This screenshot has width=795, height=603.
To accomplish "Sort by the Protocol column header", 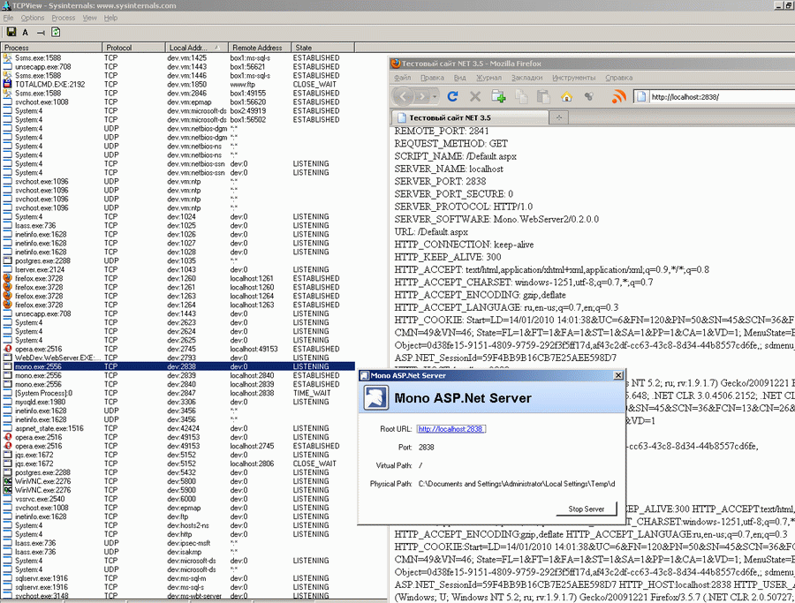I will pyautogui.click(x=134, y=48).
